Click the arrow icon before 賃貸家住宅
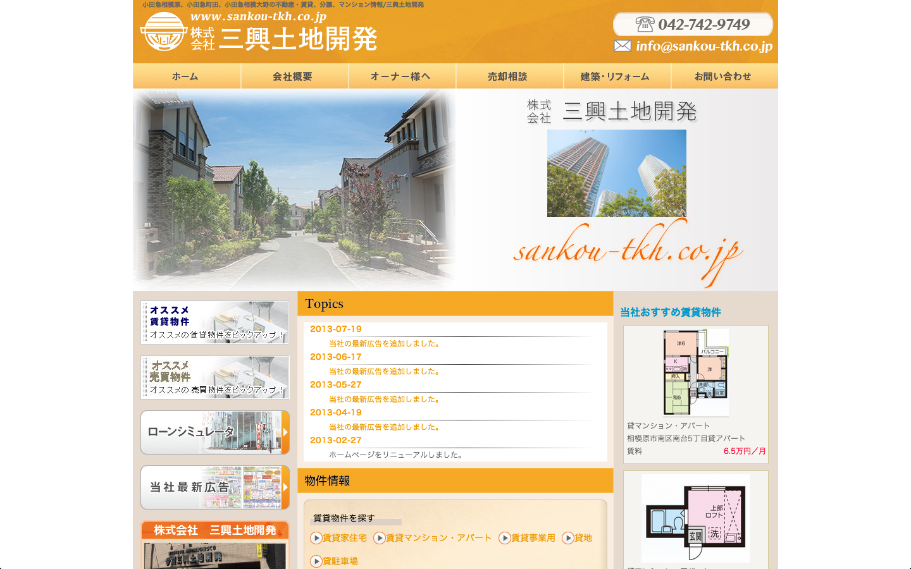This screenshot has height=569, width=911. 316,538
